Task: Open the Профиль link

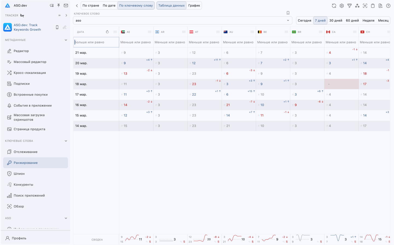Action: point(19,238)
